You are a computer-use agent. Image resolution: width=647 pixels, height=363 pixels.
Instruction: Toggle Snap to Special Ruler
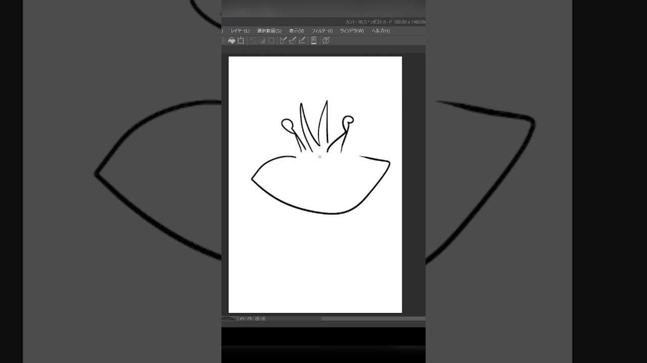292,40
